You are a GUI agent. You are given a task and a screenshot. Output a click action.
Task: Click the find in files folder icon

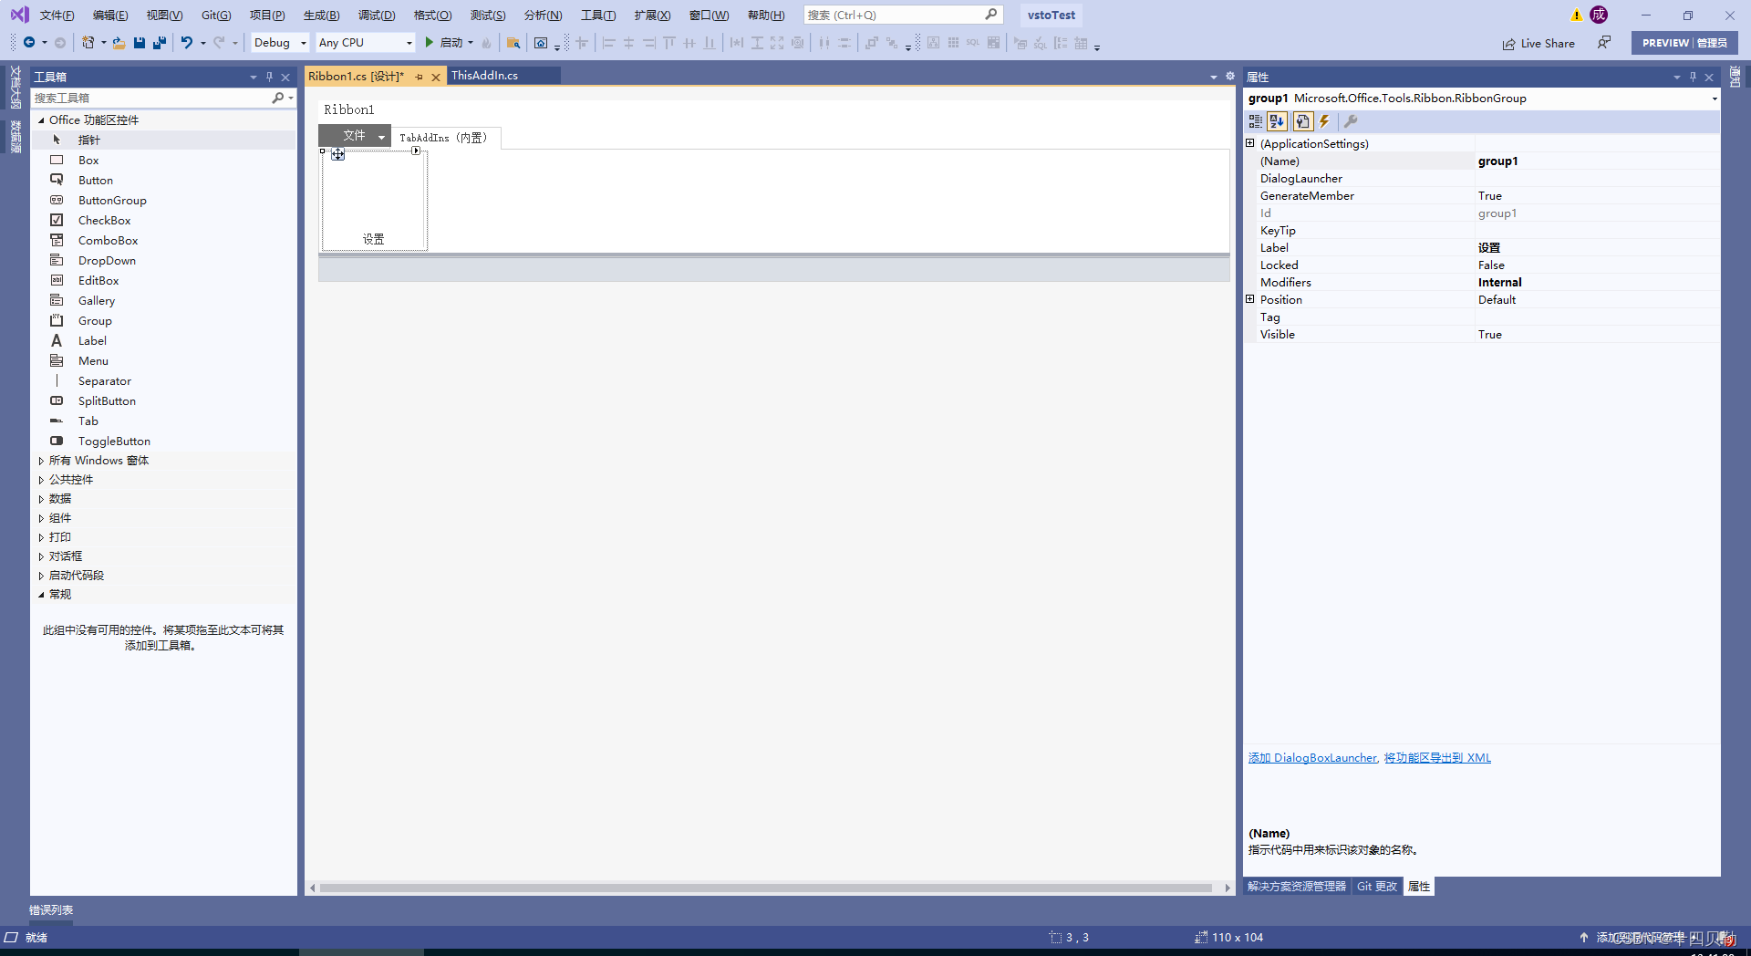(x=513, y=43)
